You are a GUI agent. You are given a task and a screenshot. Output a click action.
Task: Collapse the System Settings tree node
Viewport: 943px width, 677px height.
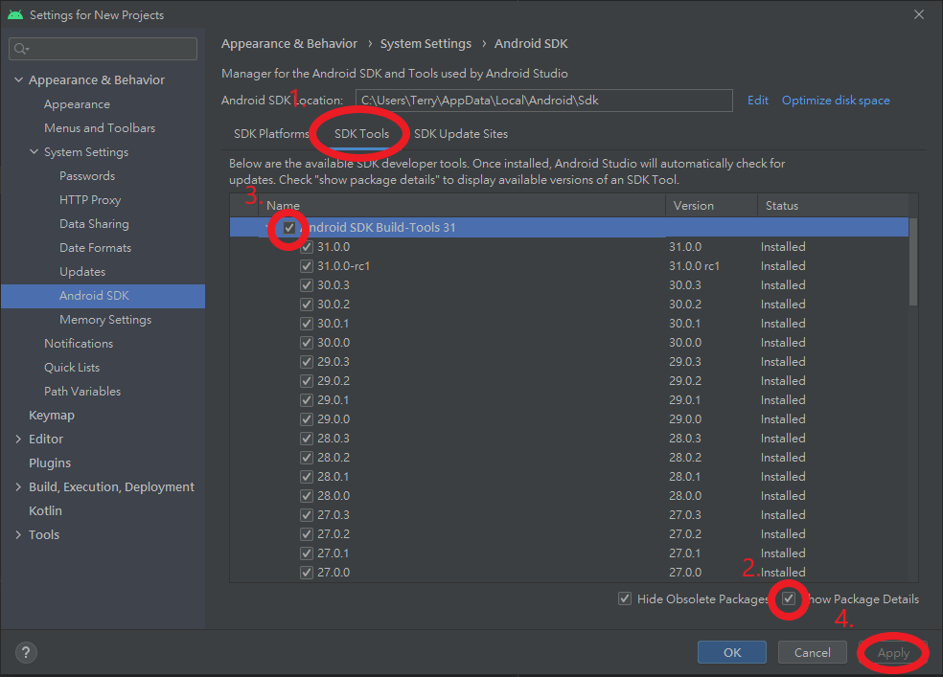tap(34, 152)
